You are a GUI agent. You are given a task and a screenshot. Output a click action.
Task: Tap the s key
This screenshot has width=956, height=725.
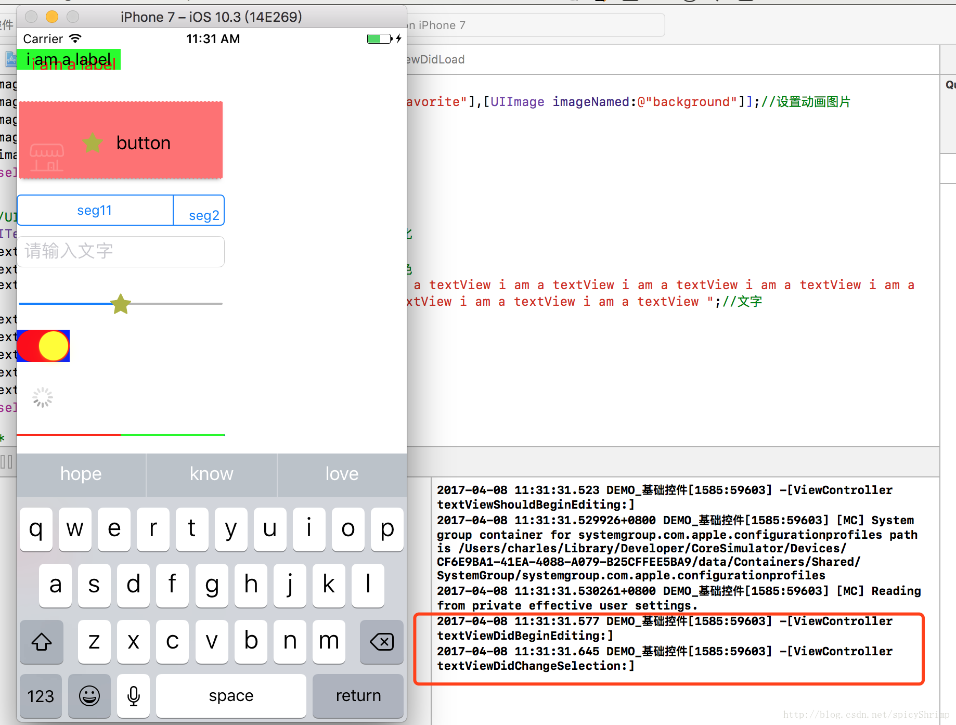coord(94,586)
